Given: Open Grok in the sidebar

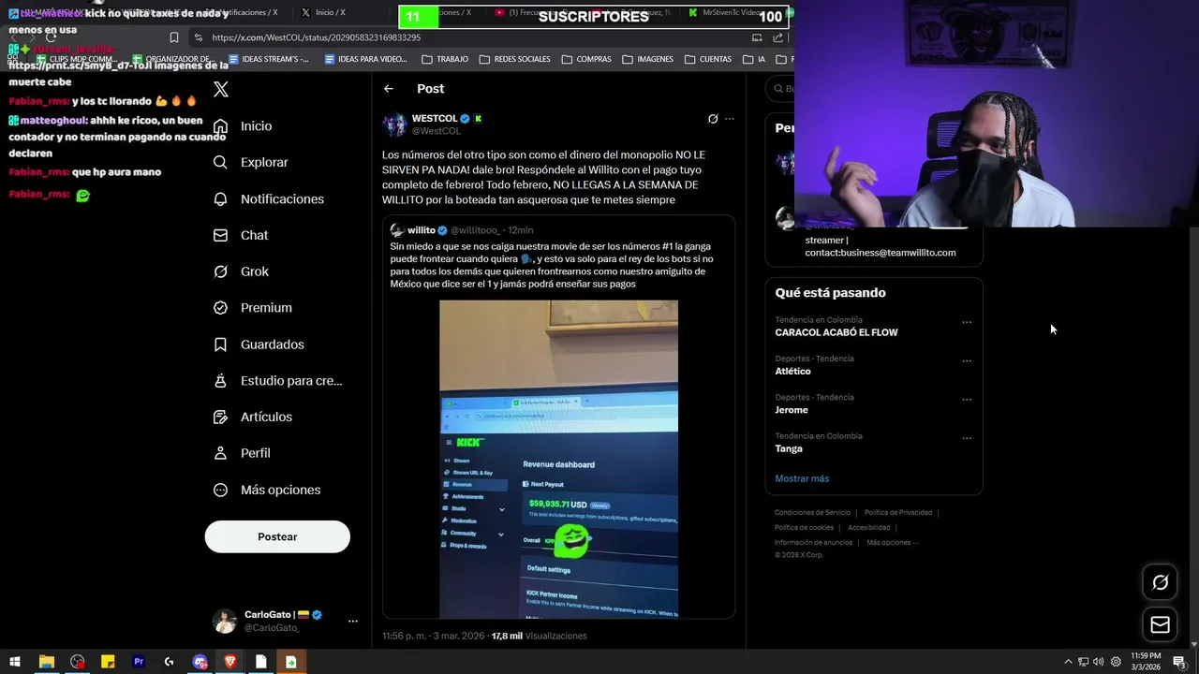Looking at the screenshot, I should click(x=241, y=271).
